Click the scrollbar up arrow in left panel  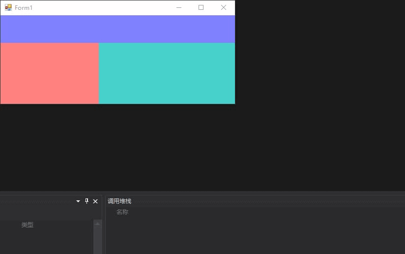(98, 224)
